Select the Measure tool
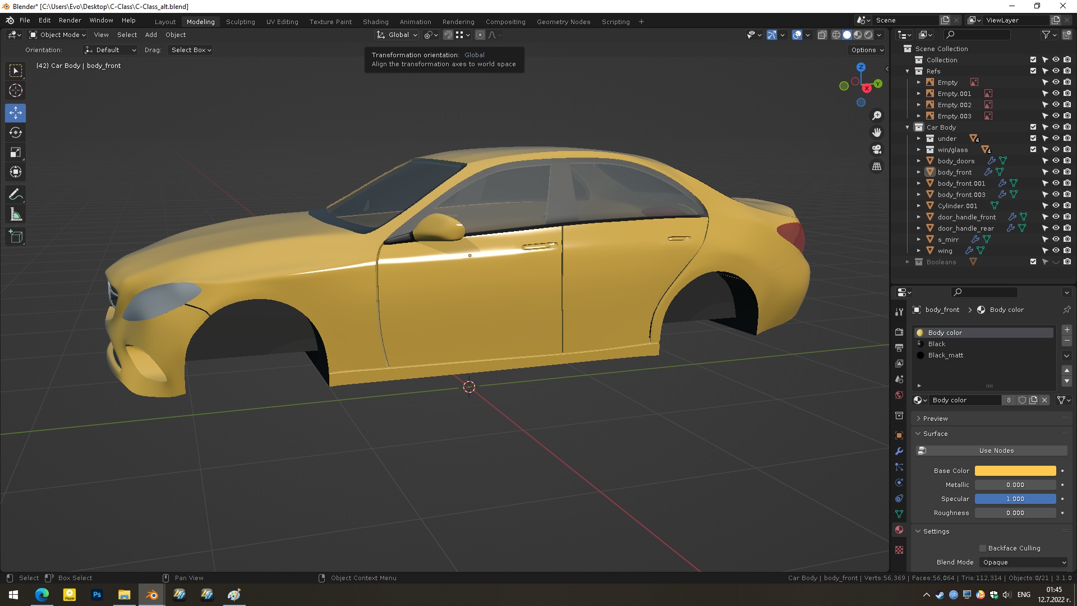1077x606 pixels. (x=16, y=215)
